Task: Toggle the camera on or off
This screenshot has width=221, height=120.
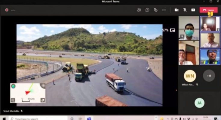Action: tap(176, 10)
